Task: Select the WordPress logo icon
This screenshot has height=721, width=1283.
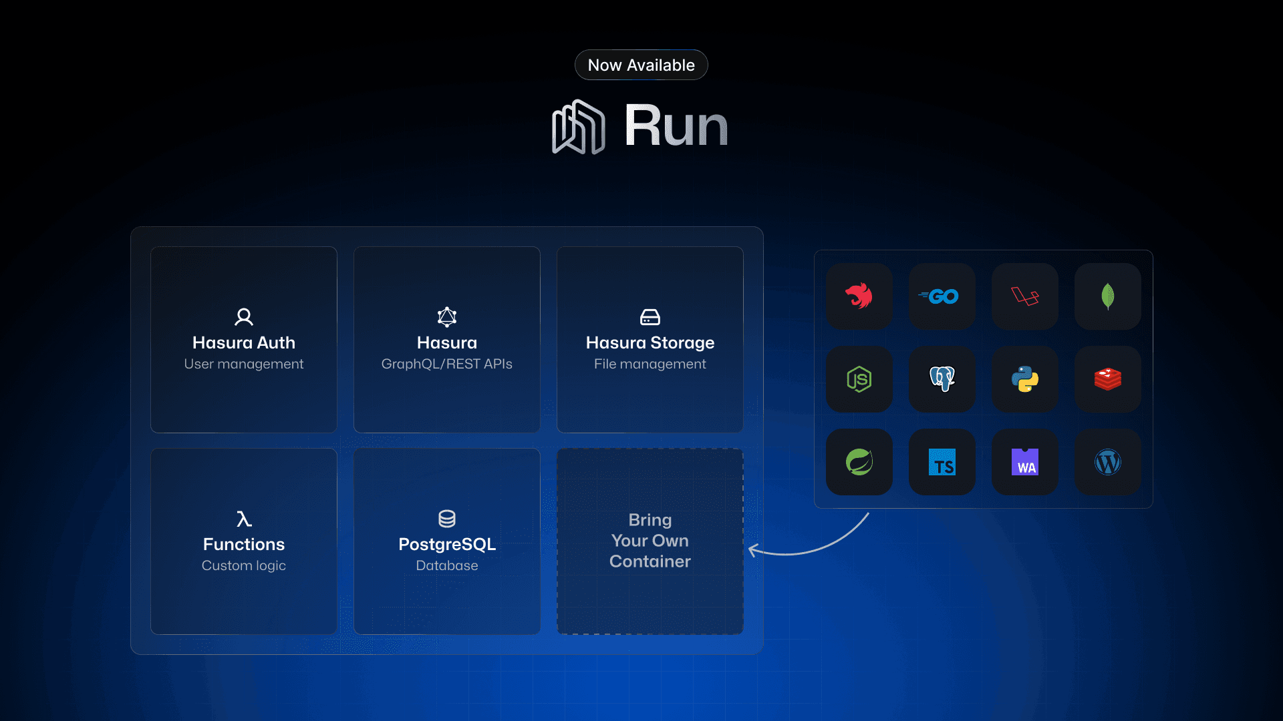Action: coord(1107,462)
